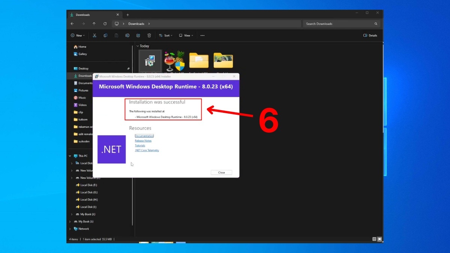The width and height of the screenshot is (450, 253).
Task: Select the Downloads tab in Explorer
Action: [x=94, y=15]
